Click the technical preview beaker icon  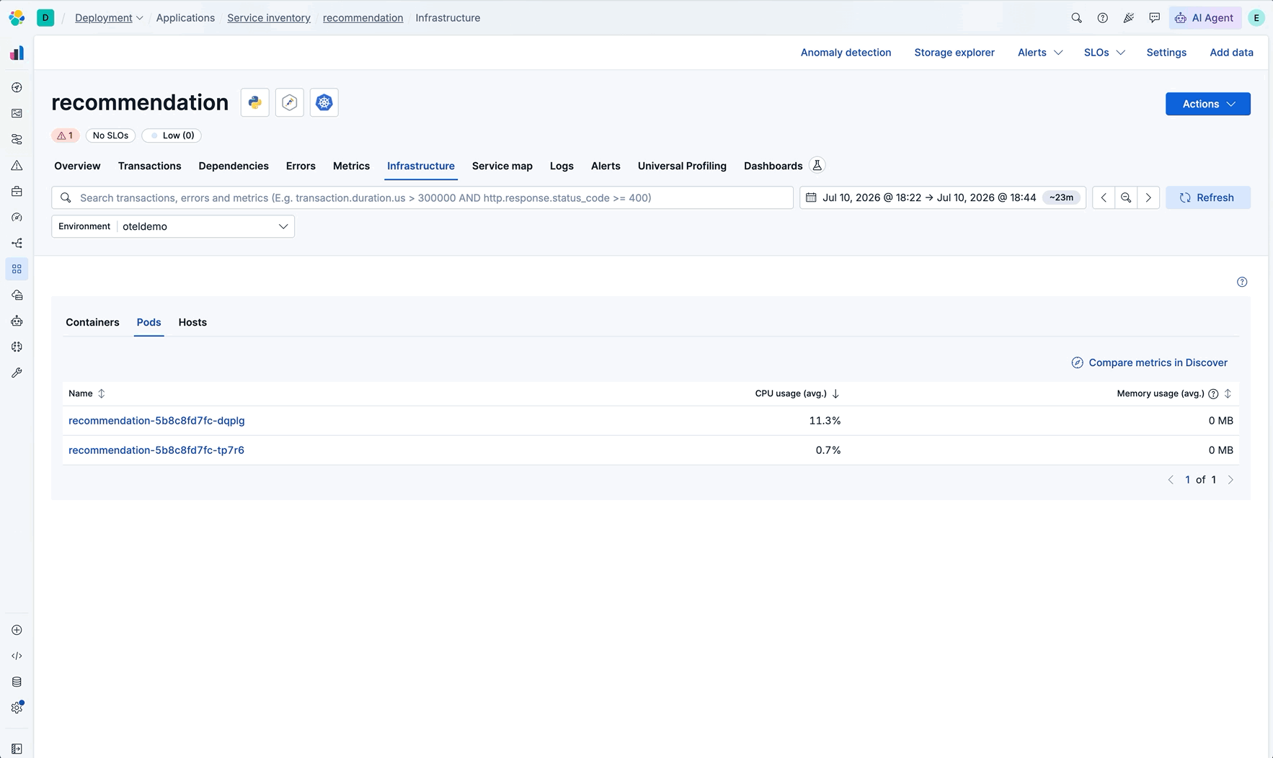pyautogui.click(x=817, y=166)
